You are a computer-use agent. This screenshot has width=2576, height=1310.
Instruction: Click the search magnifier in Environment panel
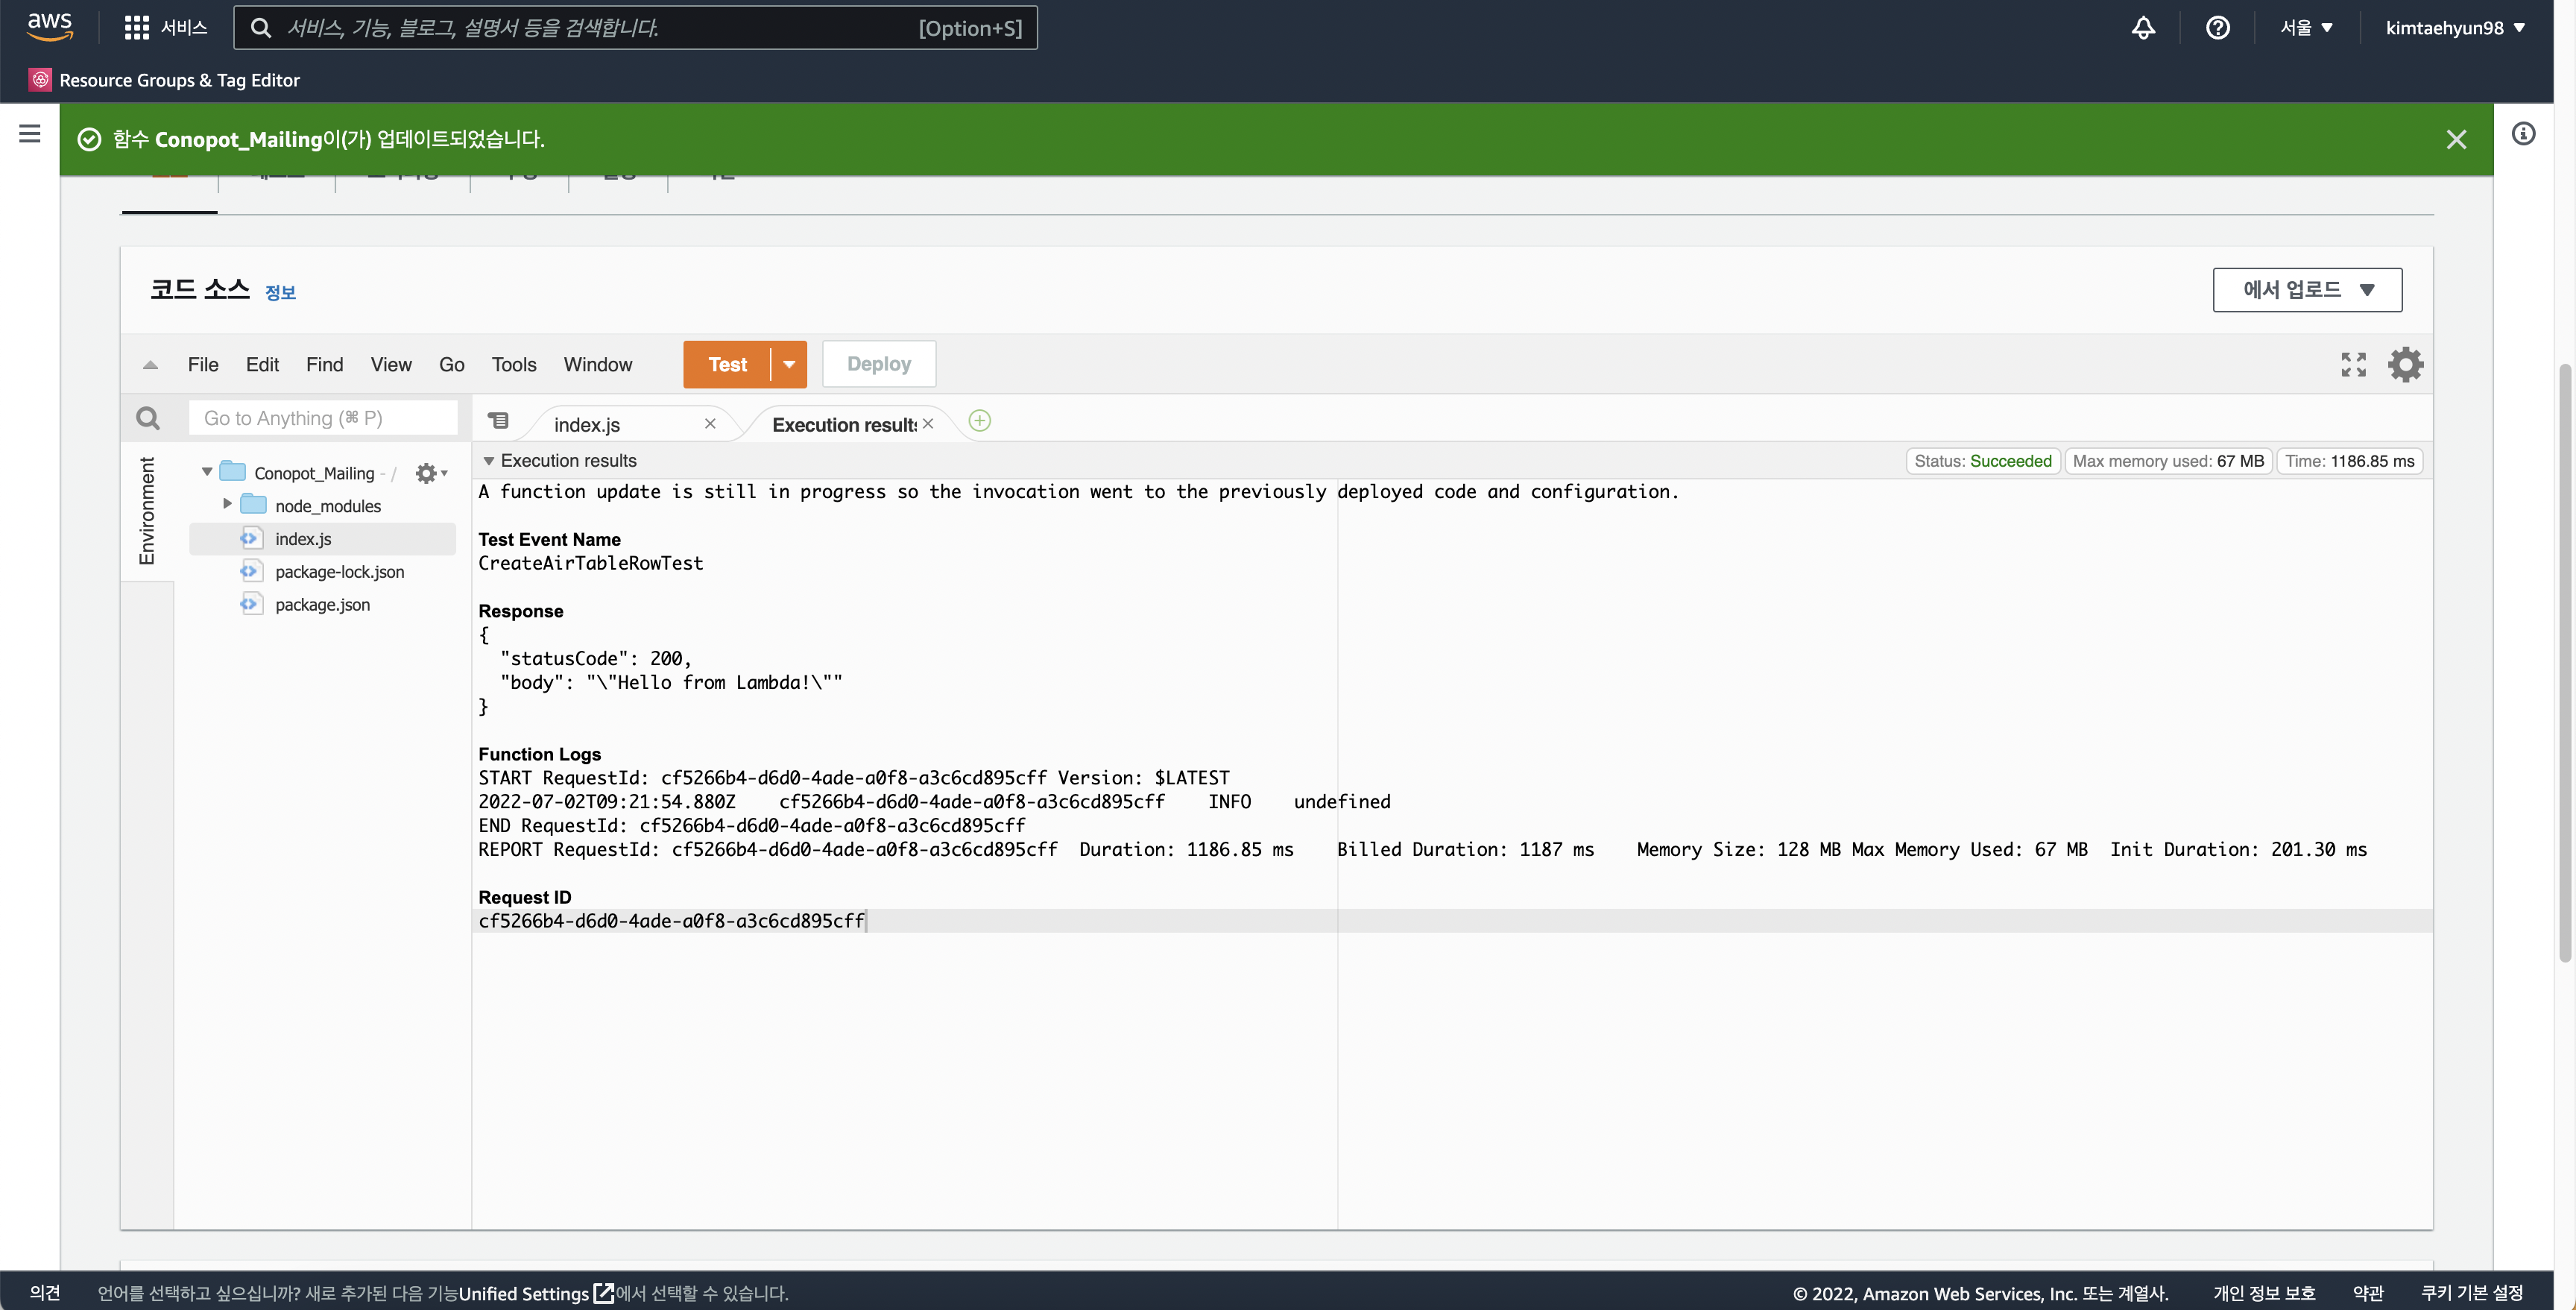point(148,418)
